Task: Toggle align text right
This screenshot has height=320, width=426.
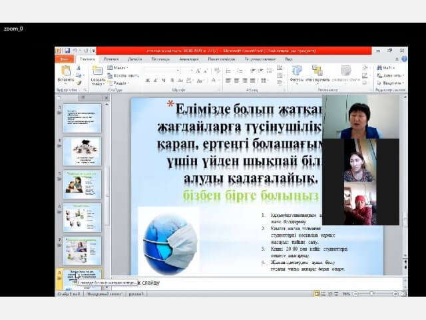Action: click(245, 81)
